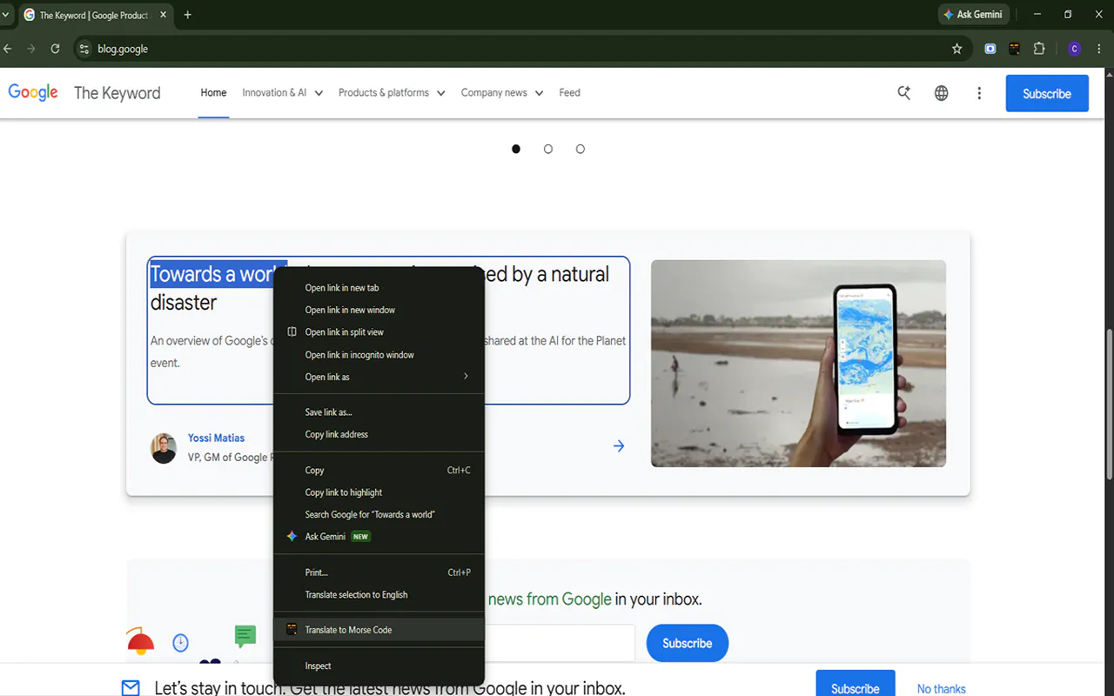Open the phone flood map image
Viewport: 1114px width, 696px height.
[x=798, y=364]
